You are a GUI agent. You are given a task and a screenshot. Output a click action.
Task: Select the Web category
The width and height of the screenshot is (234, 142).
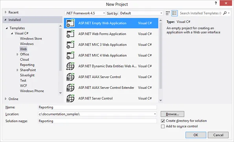(23, 49)
